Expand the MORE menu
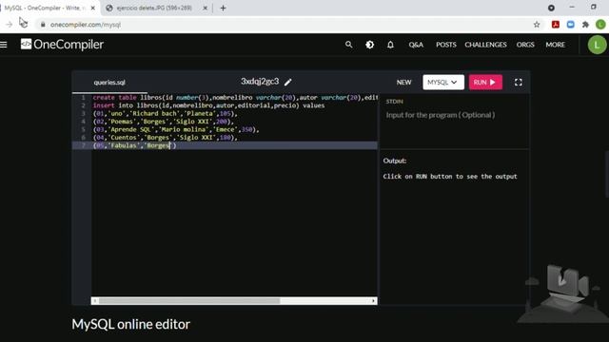 point(555,45)
